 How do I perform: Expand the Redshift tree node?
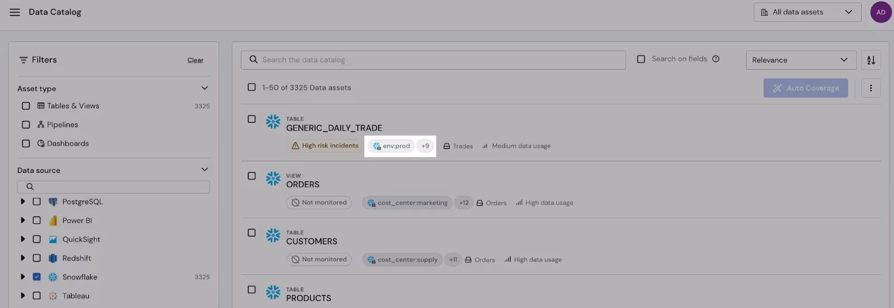pyautogui.click(x=23, y=258)
